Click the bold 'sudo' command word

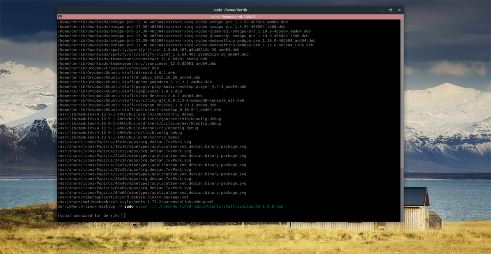(129, 206)
